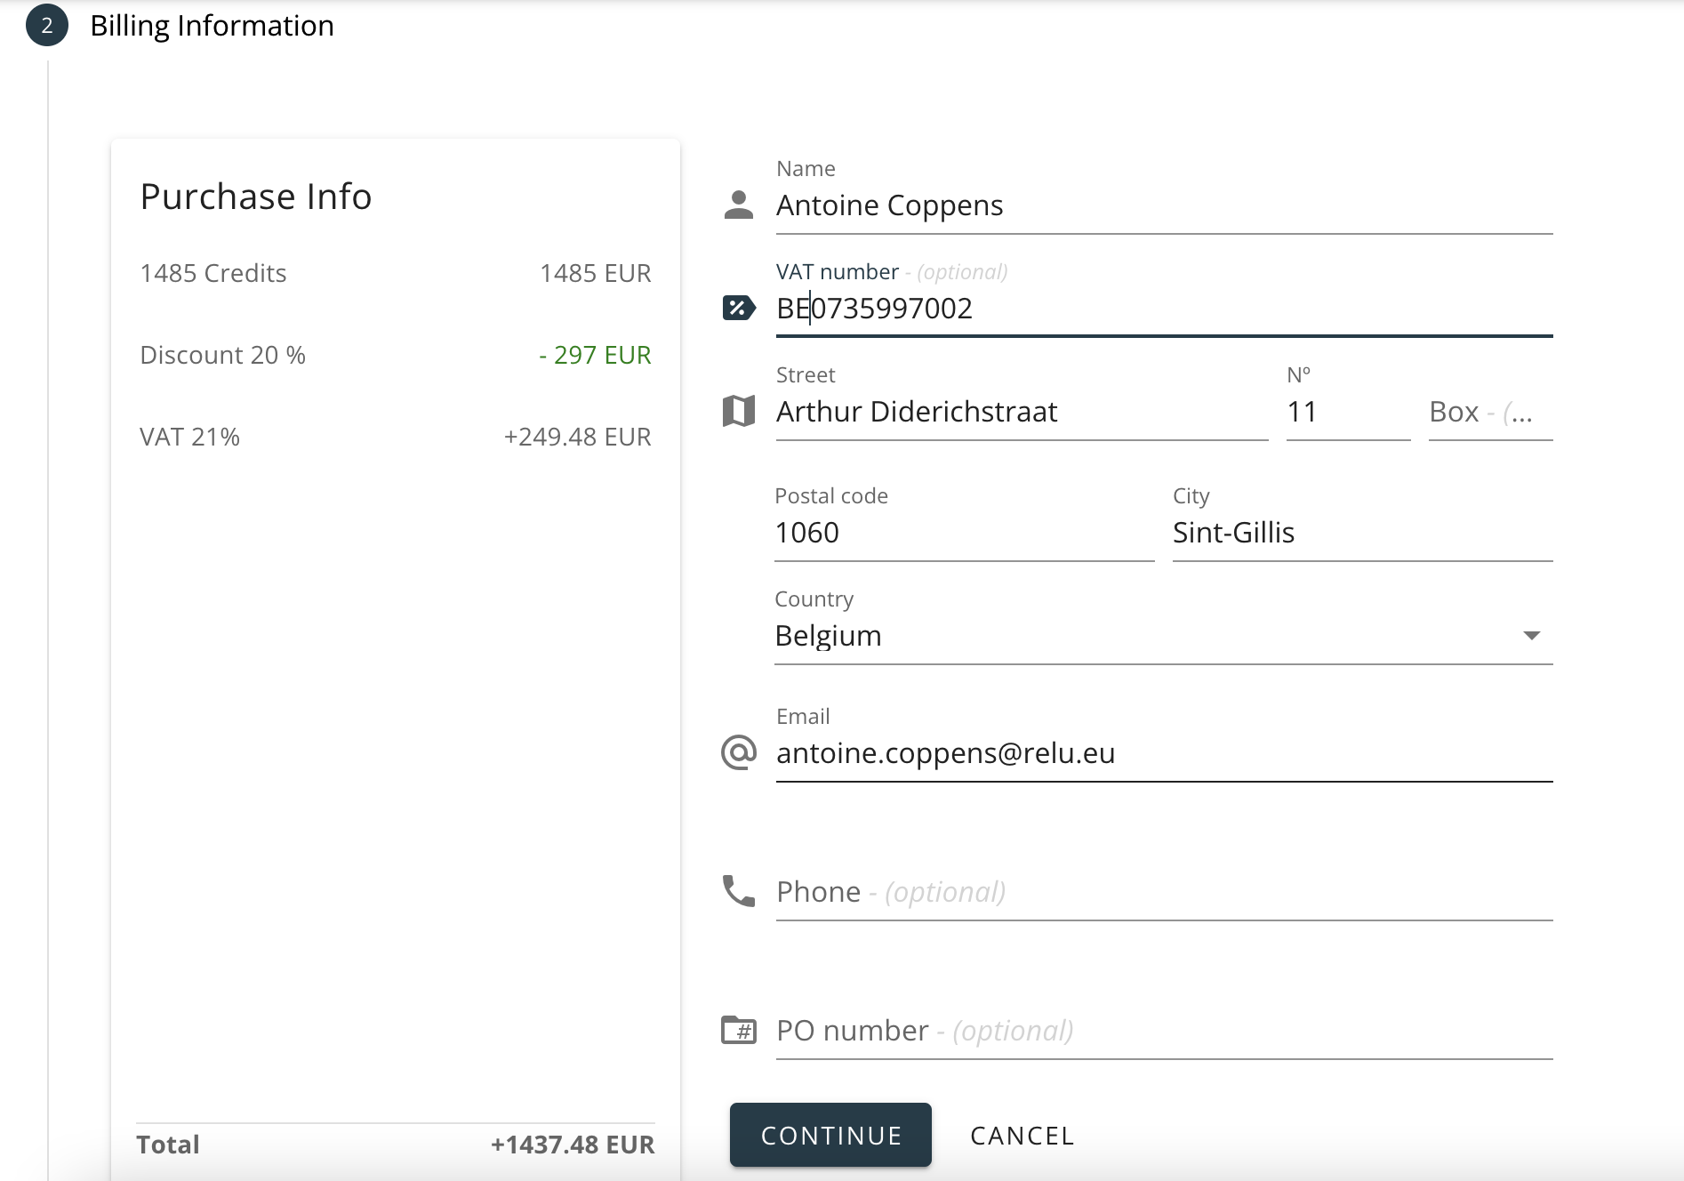Focus the Name field with Antoine Coppens
Image resolution: width=1684 pixels, height=1181 pixels.
coord(1163,205)
